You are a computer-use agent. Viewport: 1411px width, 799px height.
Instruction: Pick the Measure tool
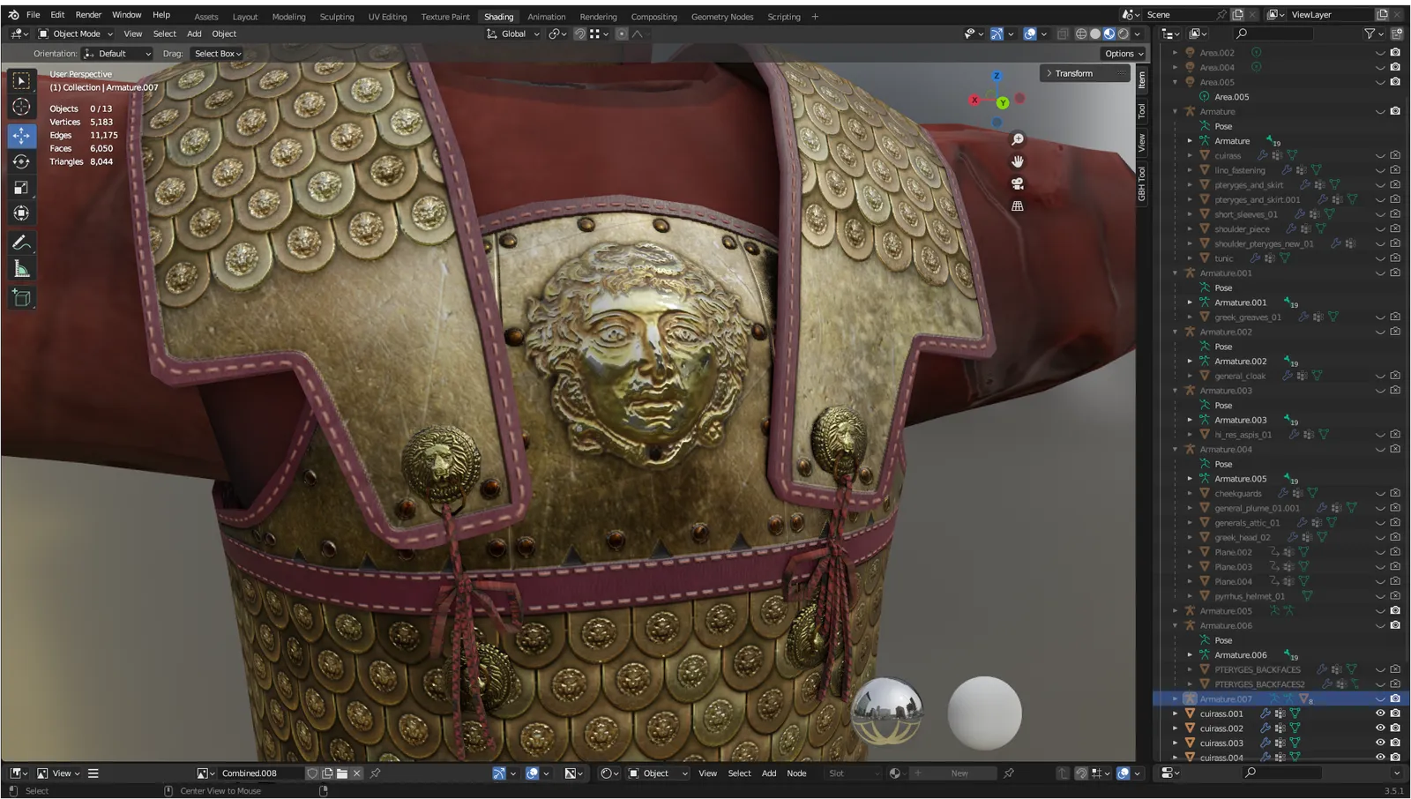coord(22,269)
